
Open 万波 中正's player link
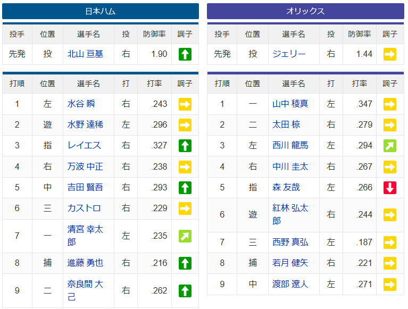pyautogui.click(x=85, y=166)
